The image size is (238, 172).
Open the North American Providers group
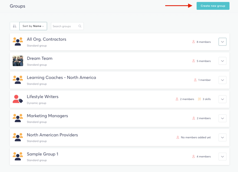click(52, 135)
